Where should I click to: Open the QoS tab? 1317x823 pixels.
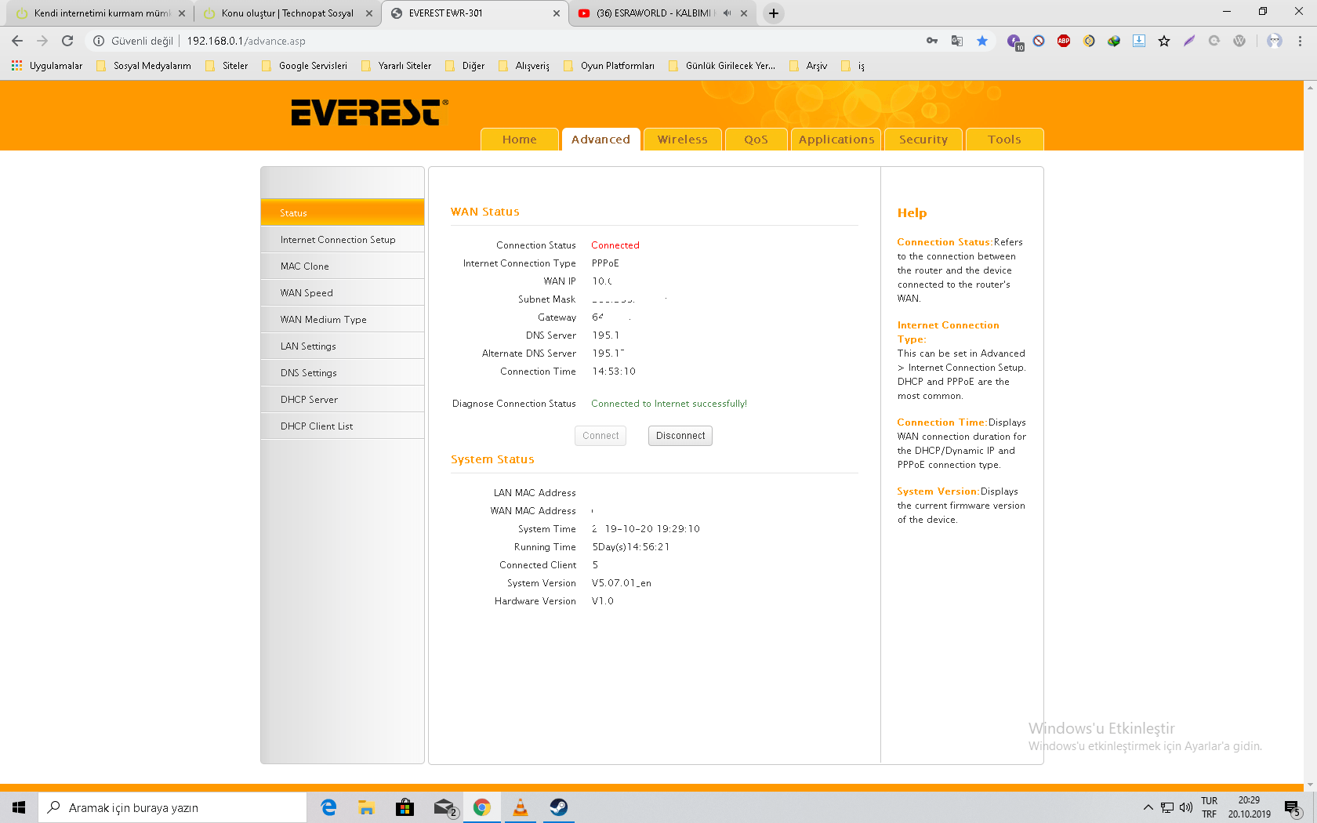coord(756,139)
